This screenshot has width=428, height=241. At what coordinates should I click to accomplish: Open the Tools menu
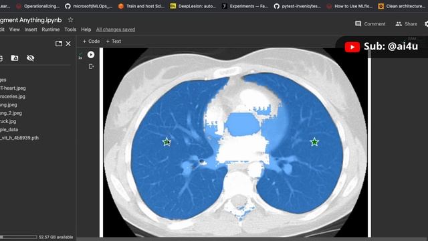point(70,29)
